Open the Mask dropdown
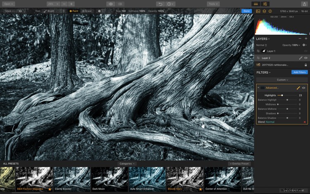The width and height of the screenshot is (310, 194). click(9, 11)
